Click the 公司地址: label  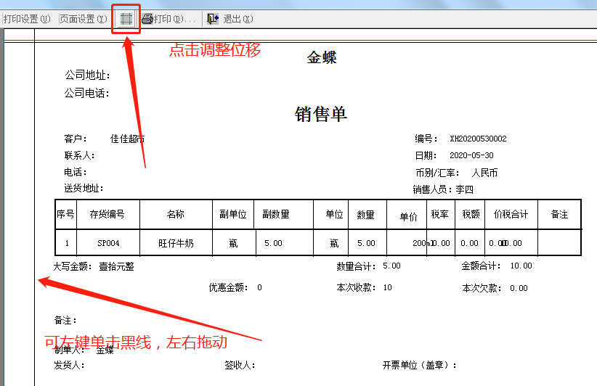click(x=87, y=75)
